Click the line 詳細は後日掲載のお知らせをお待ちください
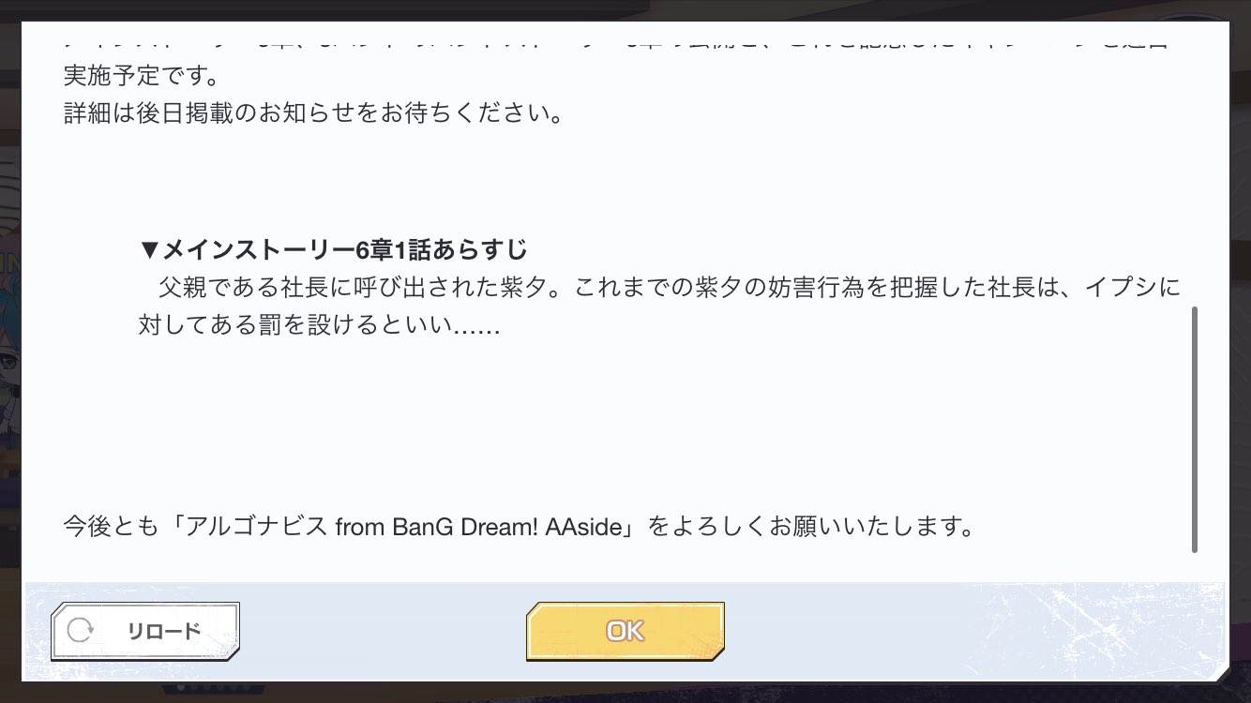 [313, 114]
